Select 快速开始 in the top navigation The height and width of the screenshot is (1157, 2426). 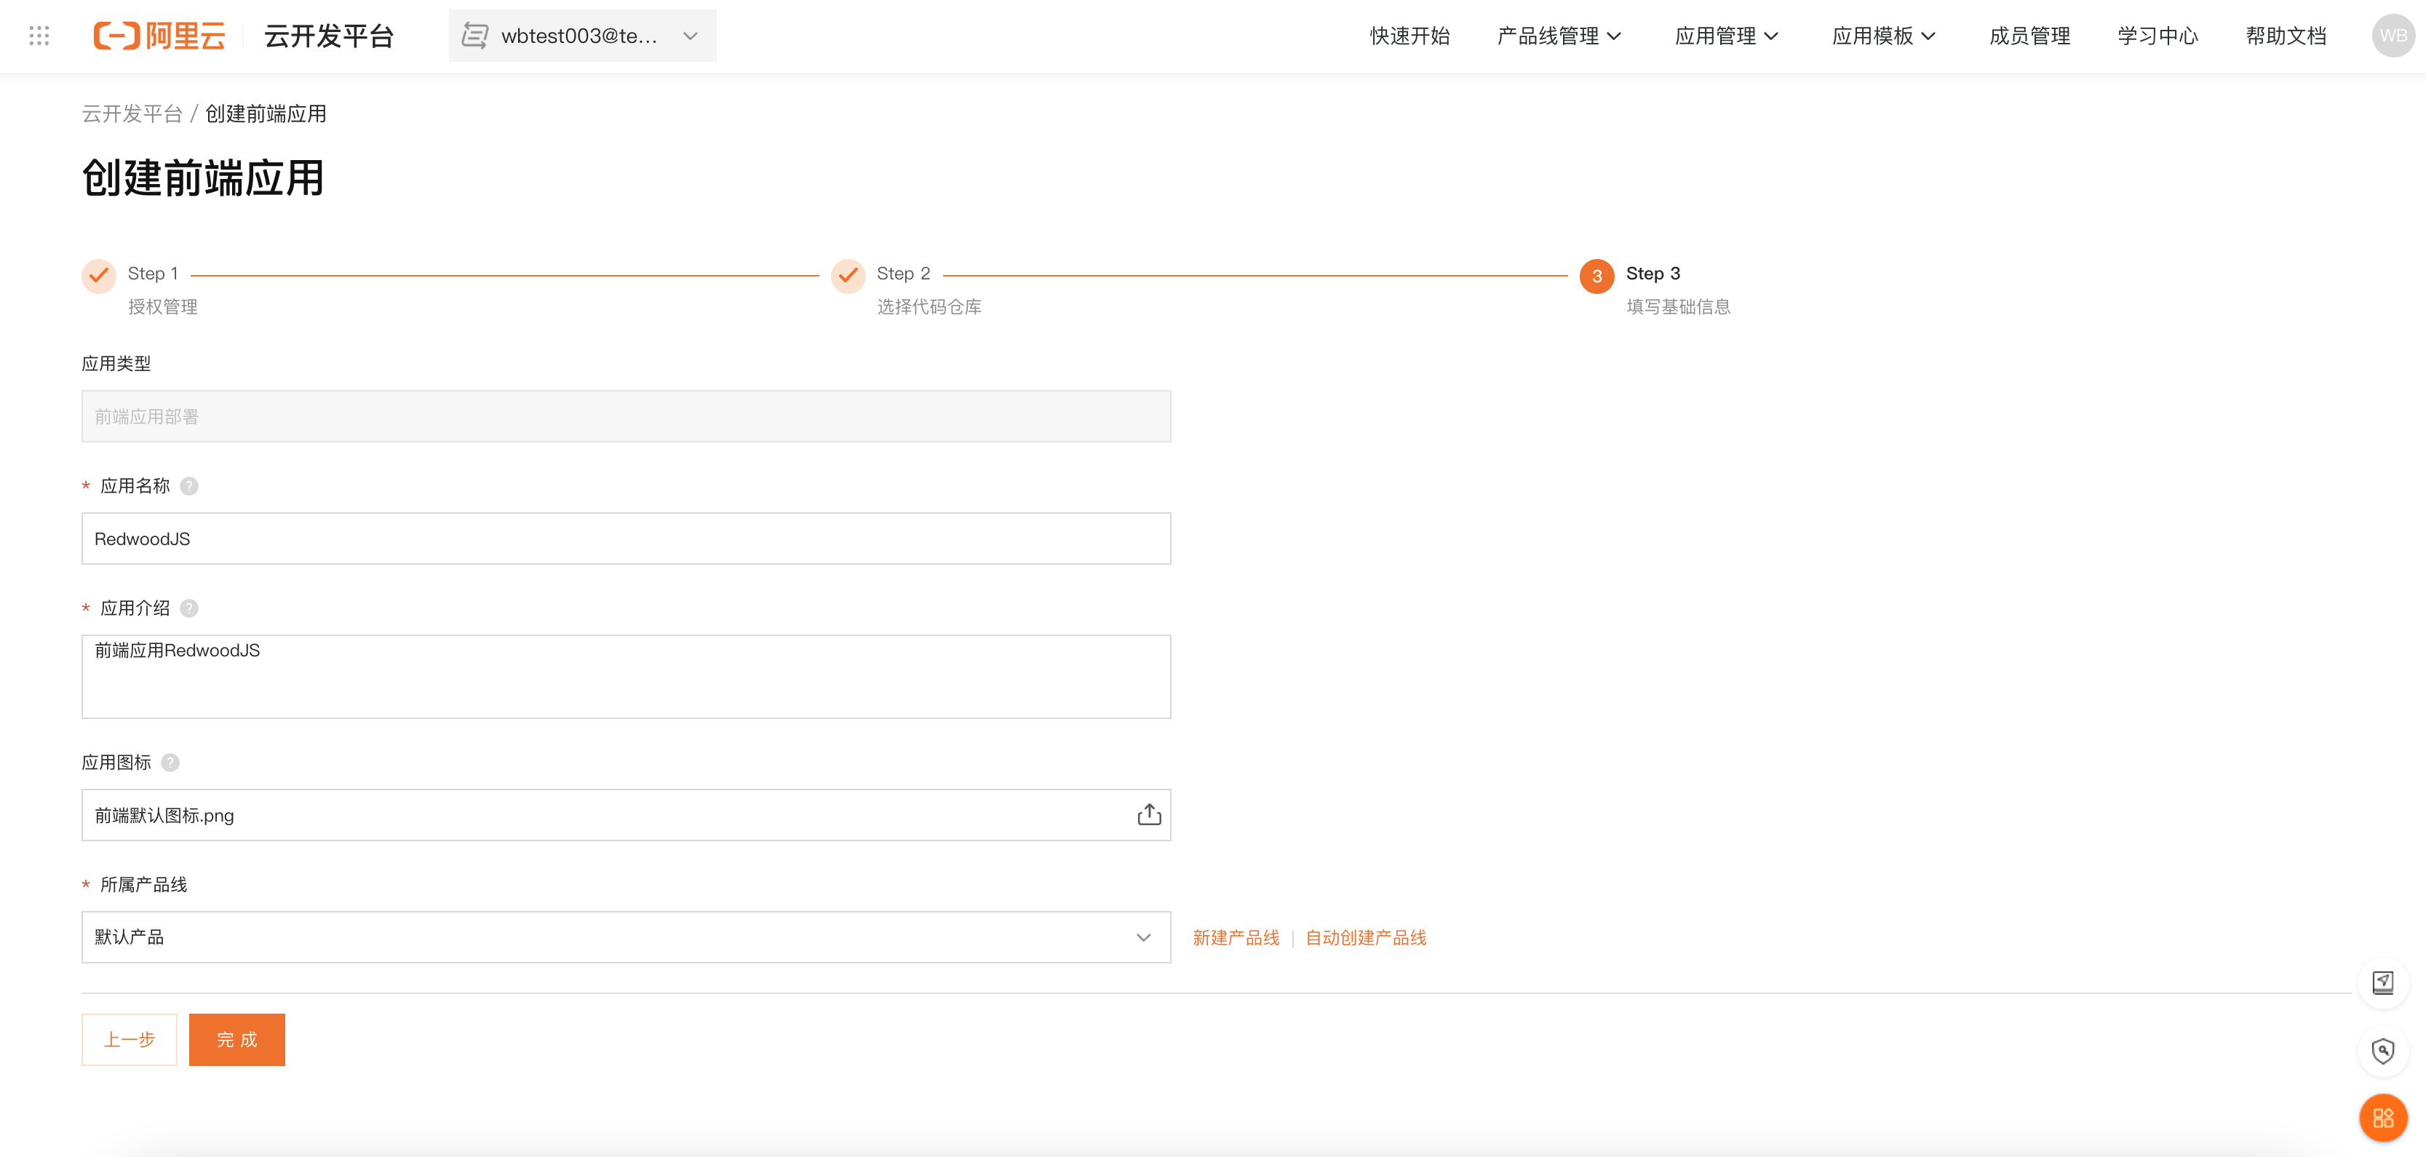tap(1408, 36)
